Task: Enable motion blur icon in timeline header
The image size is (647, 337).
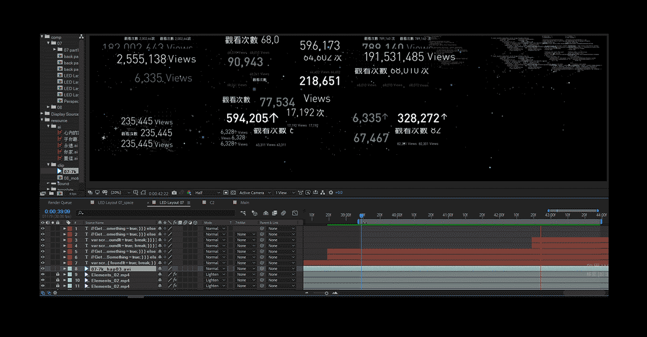Action: [283, 212]
